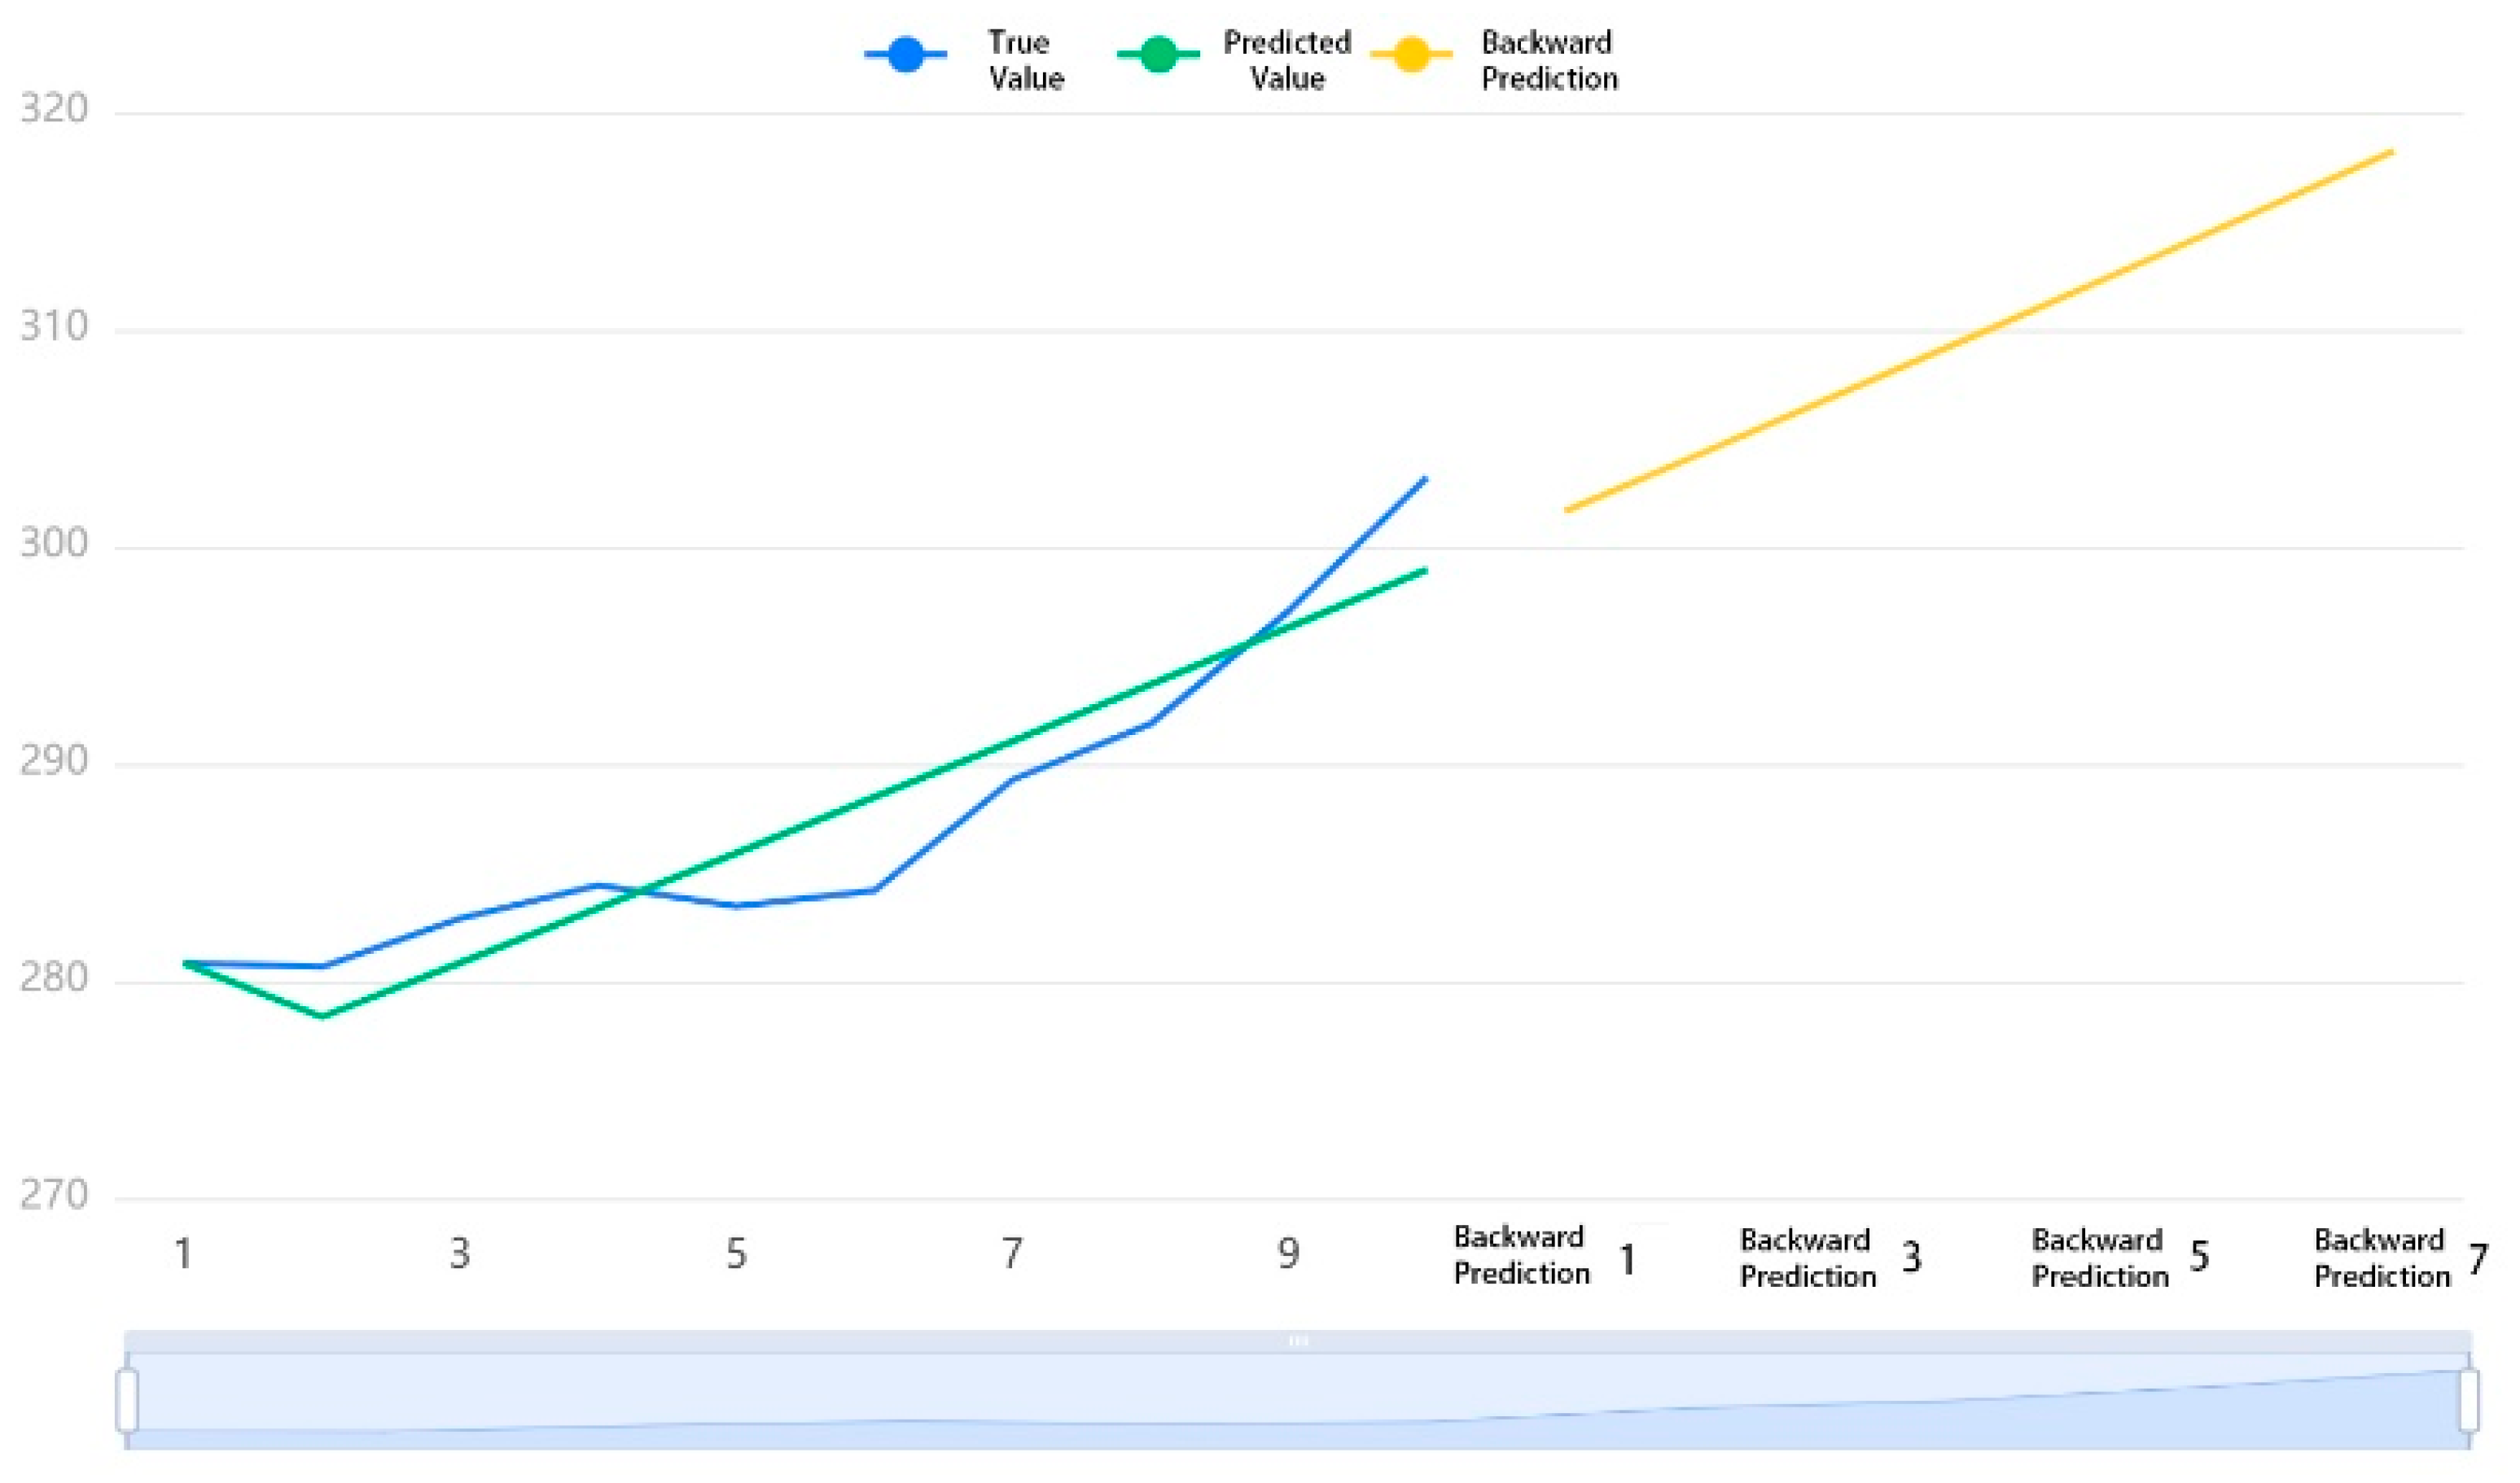Click the x-axis tick label 5

pyautogui.click(x=736, y=1254)
